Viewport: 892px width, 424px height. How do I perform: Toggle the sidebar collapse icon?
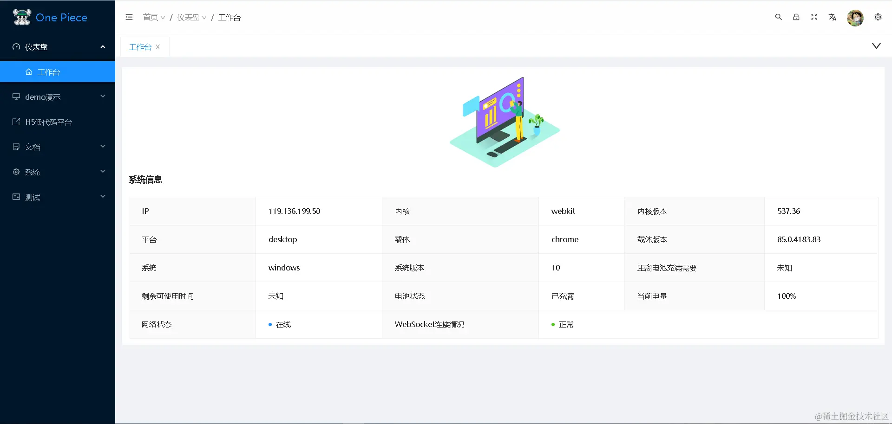click(x=129, y=17)
